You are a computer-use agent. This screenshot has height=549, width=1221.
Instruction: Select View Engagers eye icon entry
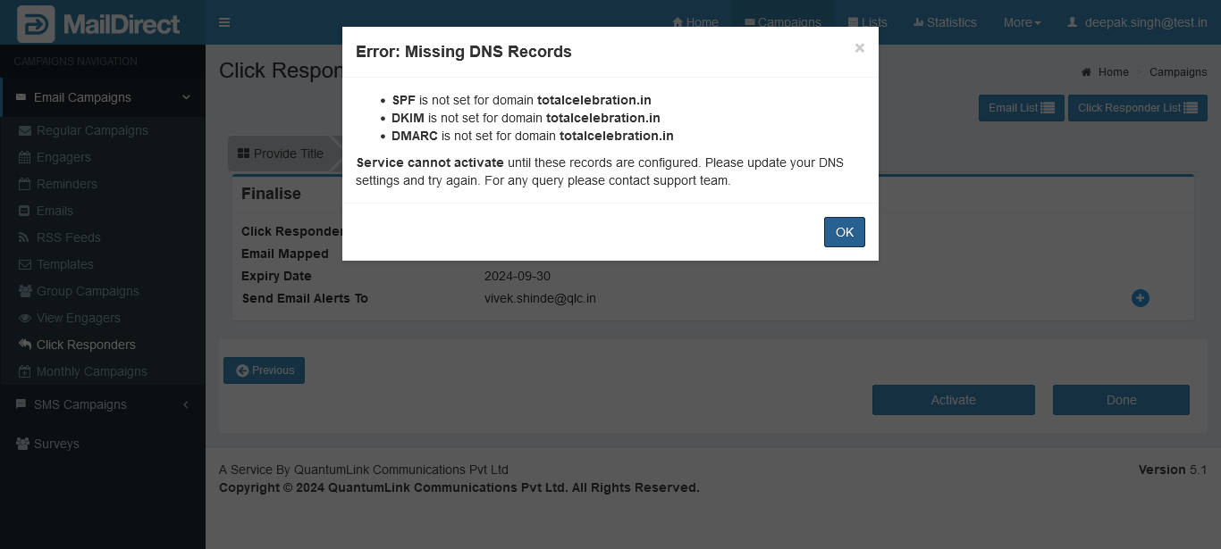coord(24,318)
